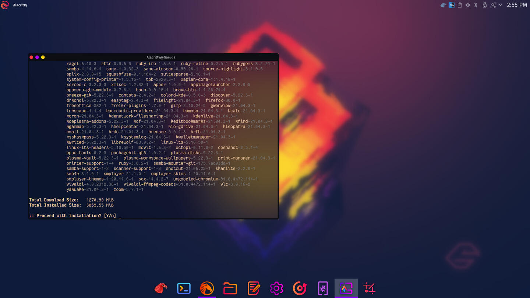Click the vivaldi-ffmpeg-codecs package entry

tap(169, 184)
